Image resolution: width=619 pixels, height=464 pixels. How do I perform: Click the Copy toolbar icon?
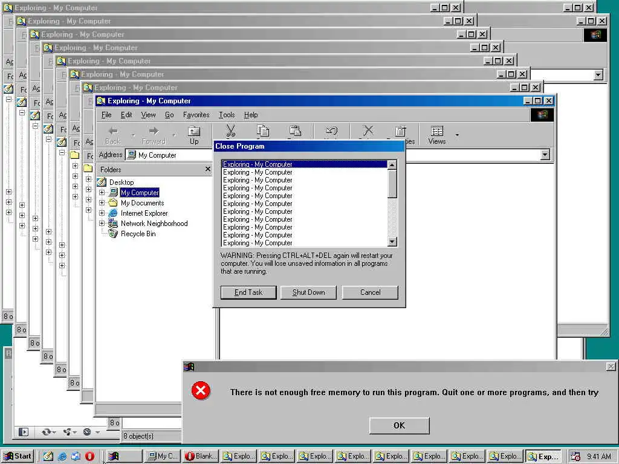point(263,130)
